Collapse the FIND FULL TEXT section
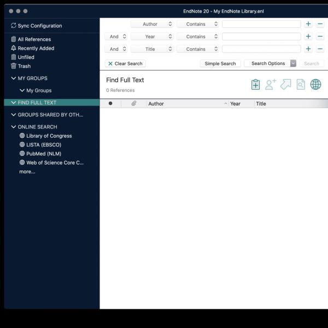 (13, 103)
